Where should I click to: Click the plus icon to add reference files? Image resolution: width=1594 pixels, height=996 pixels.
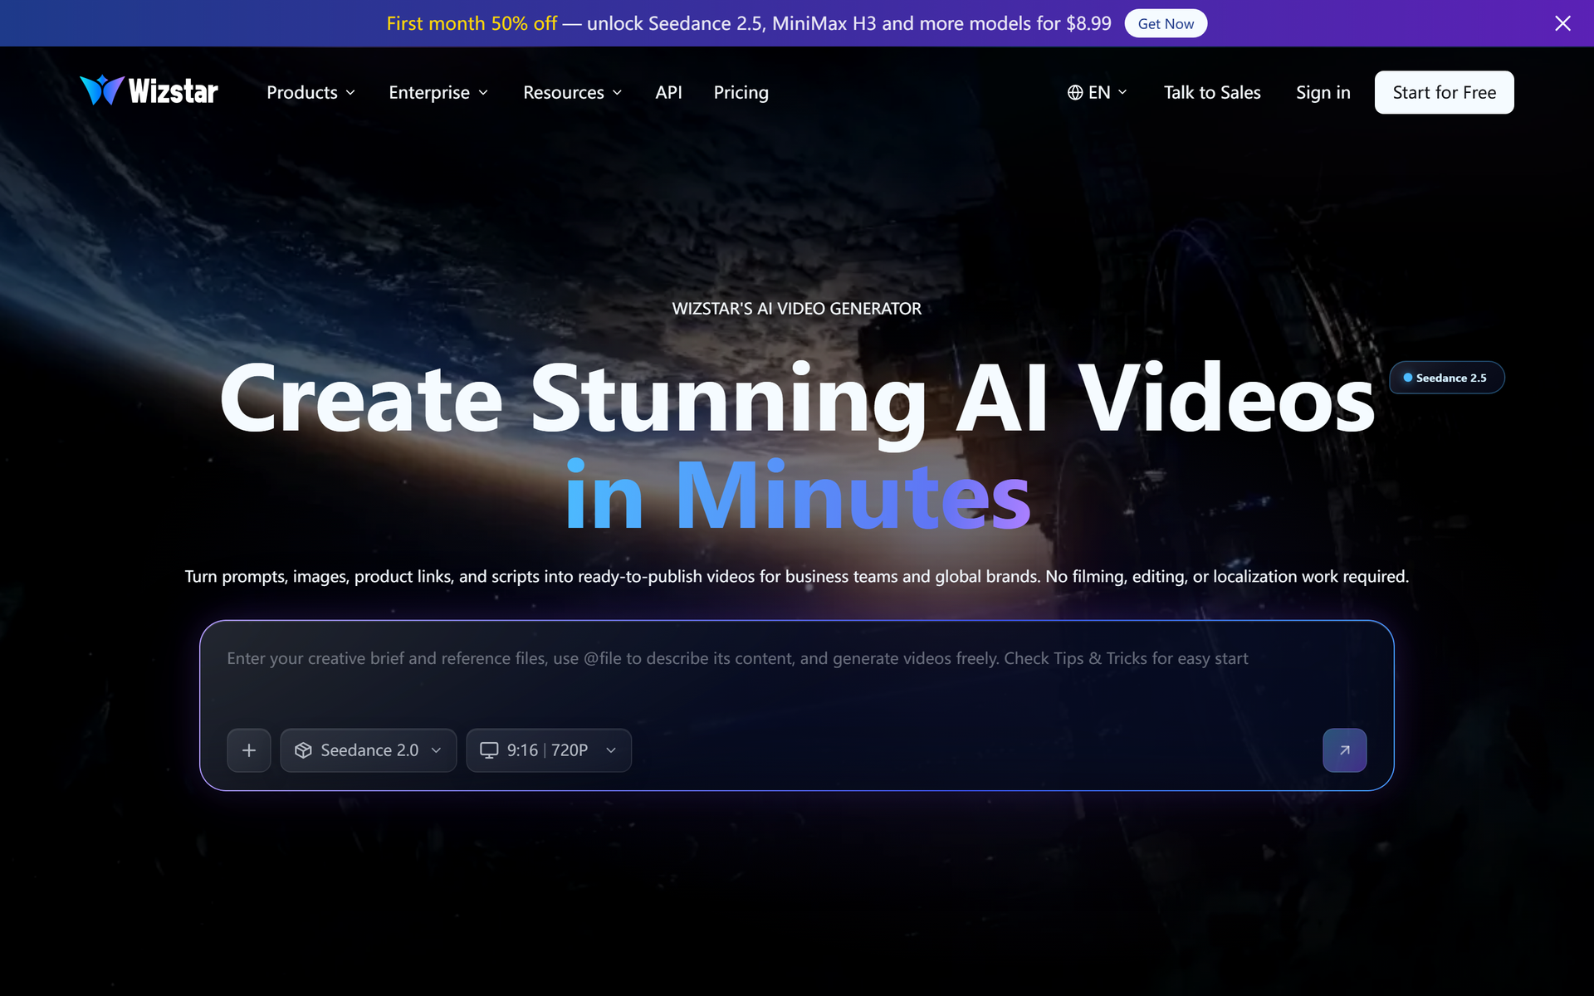pos(249,750)
